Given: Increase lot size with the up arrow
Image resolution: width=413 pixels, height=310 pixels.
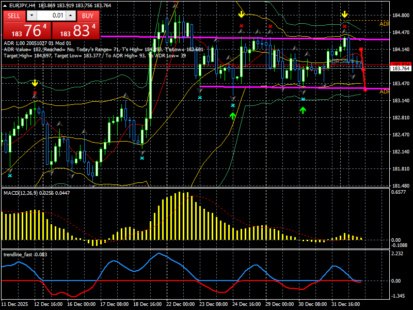Looking at the screenshot, I should [x=71, y=16].
